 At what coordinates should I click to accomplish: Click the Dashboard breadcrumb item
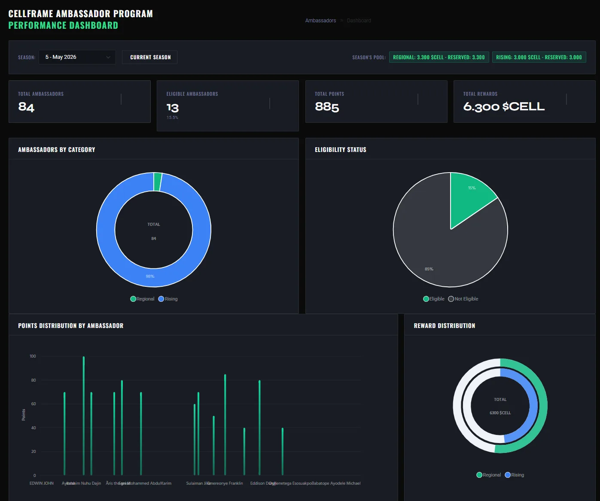(x=359, y=21)
